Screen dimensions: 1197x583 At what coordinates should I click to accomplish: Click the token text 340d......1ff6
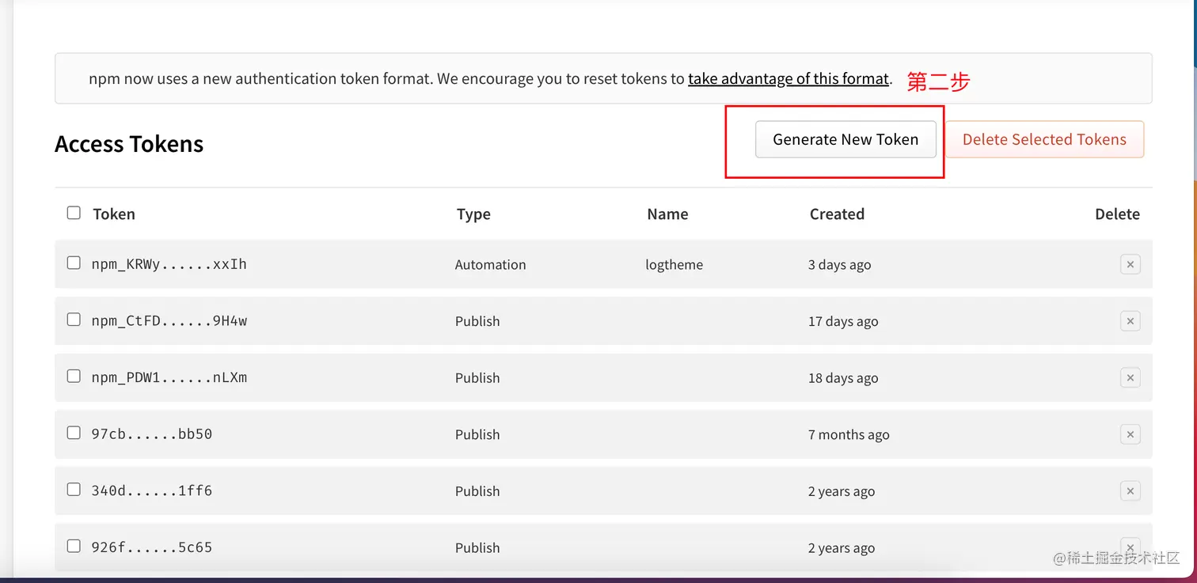click(x=151, y=490)
